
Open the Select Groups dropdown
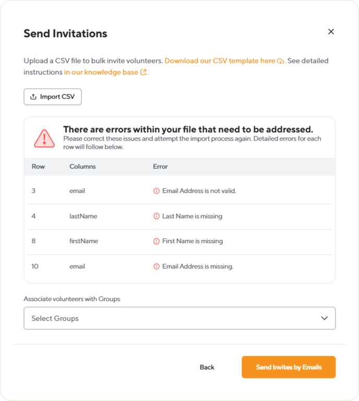coord(179,318)
